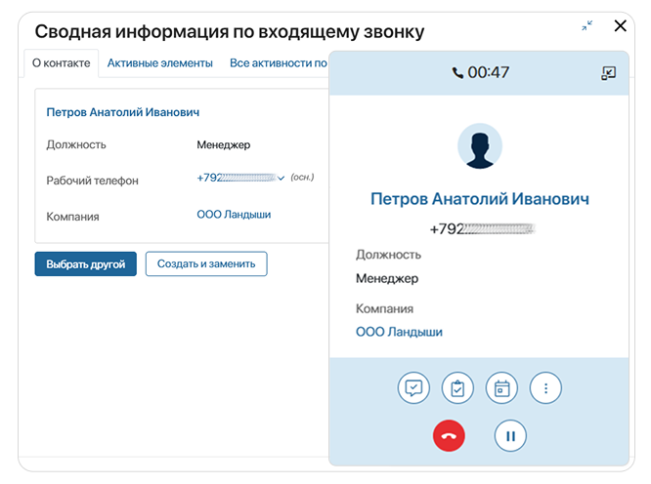Click the 'Создать и заменить' button
Image resolution: width=651 pixels, height=484 pixels.
(x=206, y=263)
